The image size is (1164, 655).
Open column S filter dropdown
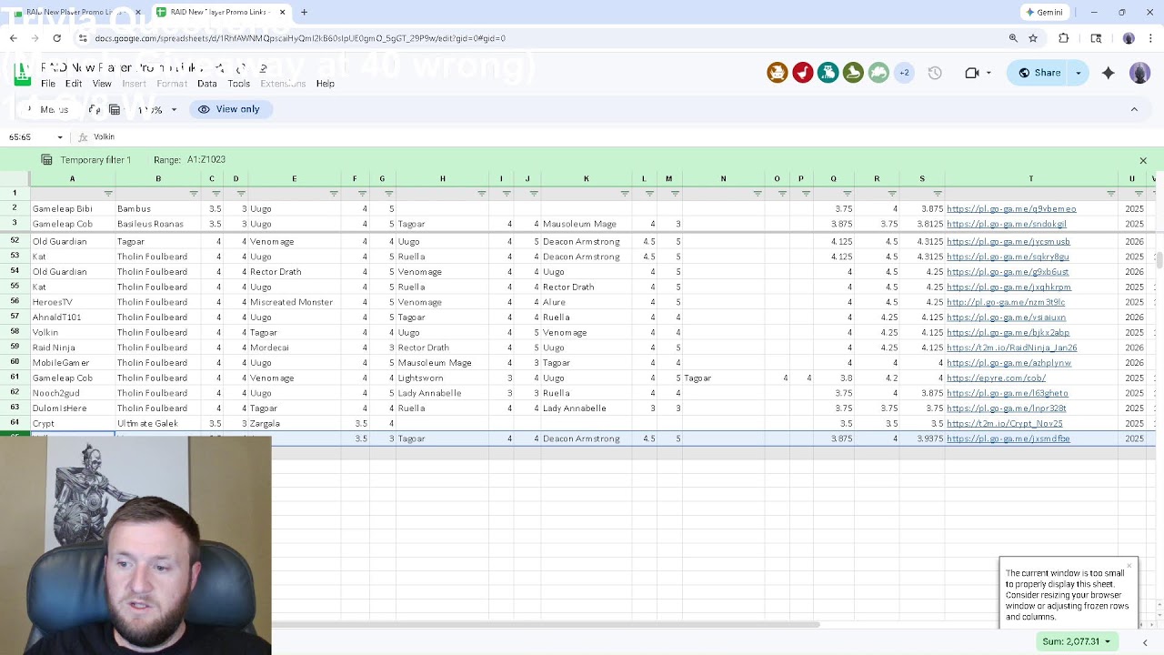tap(938, 194)
